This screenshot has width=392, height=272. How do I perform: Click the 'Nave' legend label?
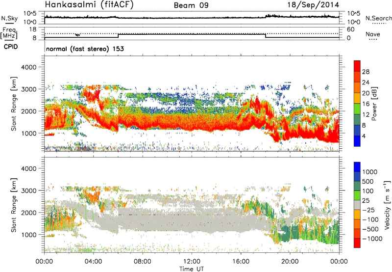click(373, 34)
